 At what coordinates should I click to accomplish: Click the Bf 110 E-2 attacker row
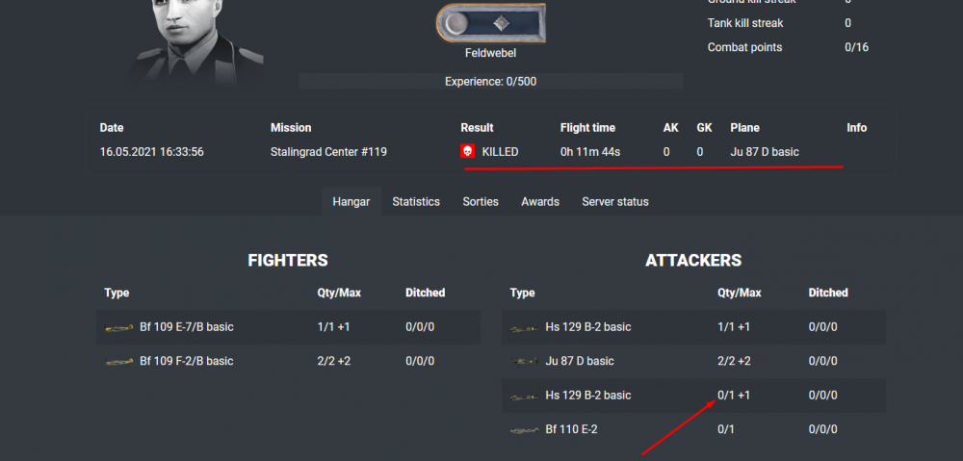click(693, 429)
